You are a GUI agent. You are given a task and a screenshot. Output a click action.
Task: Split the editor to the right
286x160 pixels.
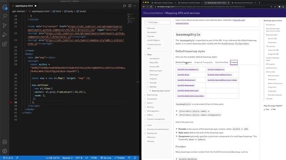pyautogui.click(x=130, y=6)
